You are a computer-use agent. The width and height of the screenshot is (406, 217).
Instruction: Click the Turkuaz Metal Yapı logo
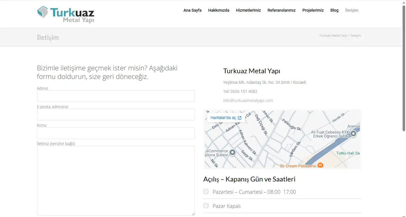(66, 14)
